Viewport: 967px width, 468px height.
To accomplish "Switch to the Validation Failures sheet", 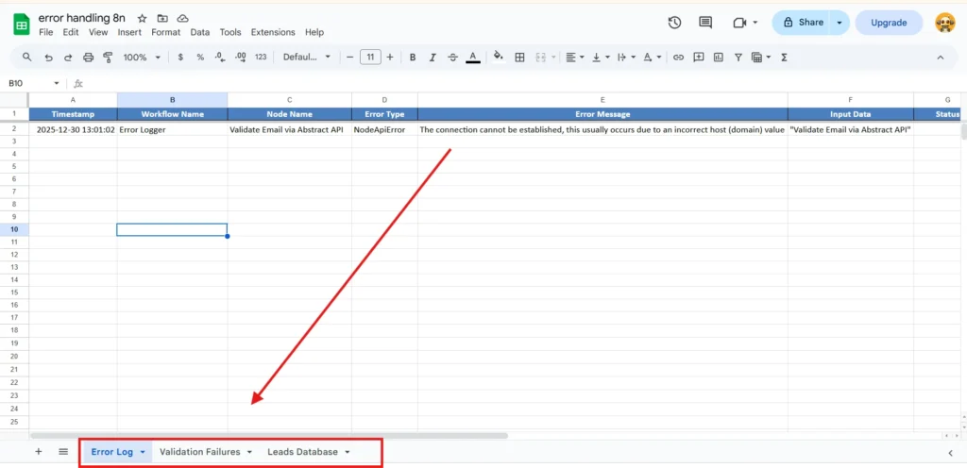I will 200,452.
